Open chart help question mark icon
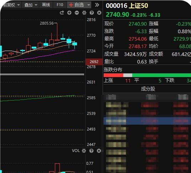The image size is (191, 173). (92, 13)
